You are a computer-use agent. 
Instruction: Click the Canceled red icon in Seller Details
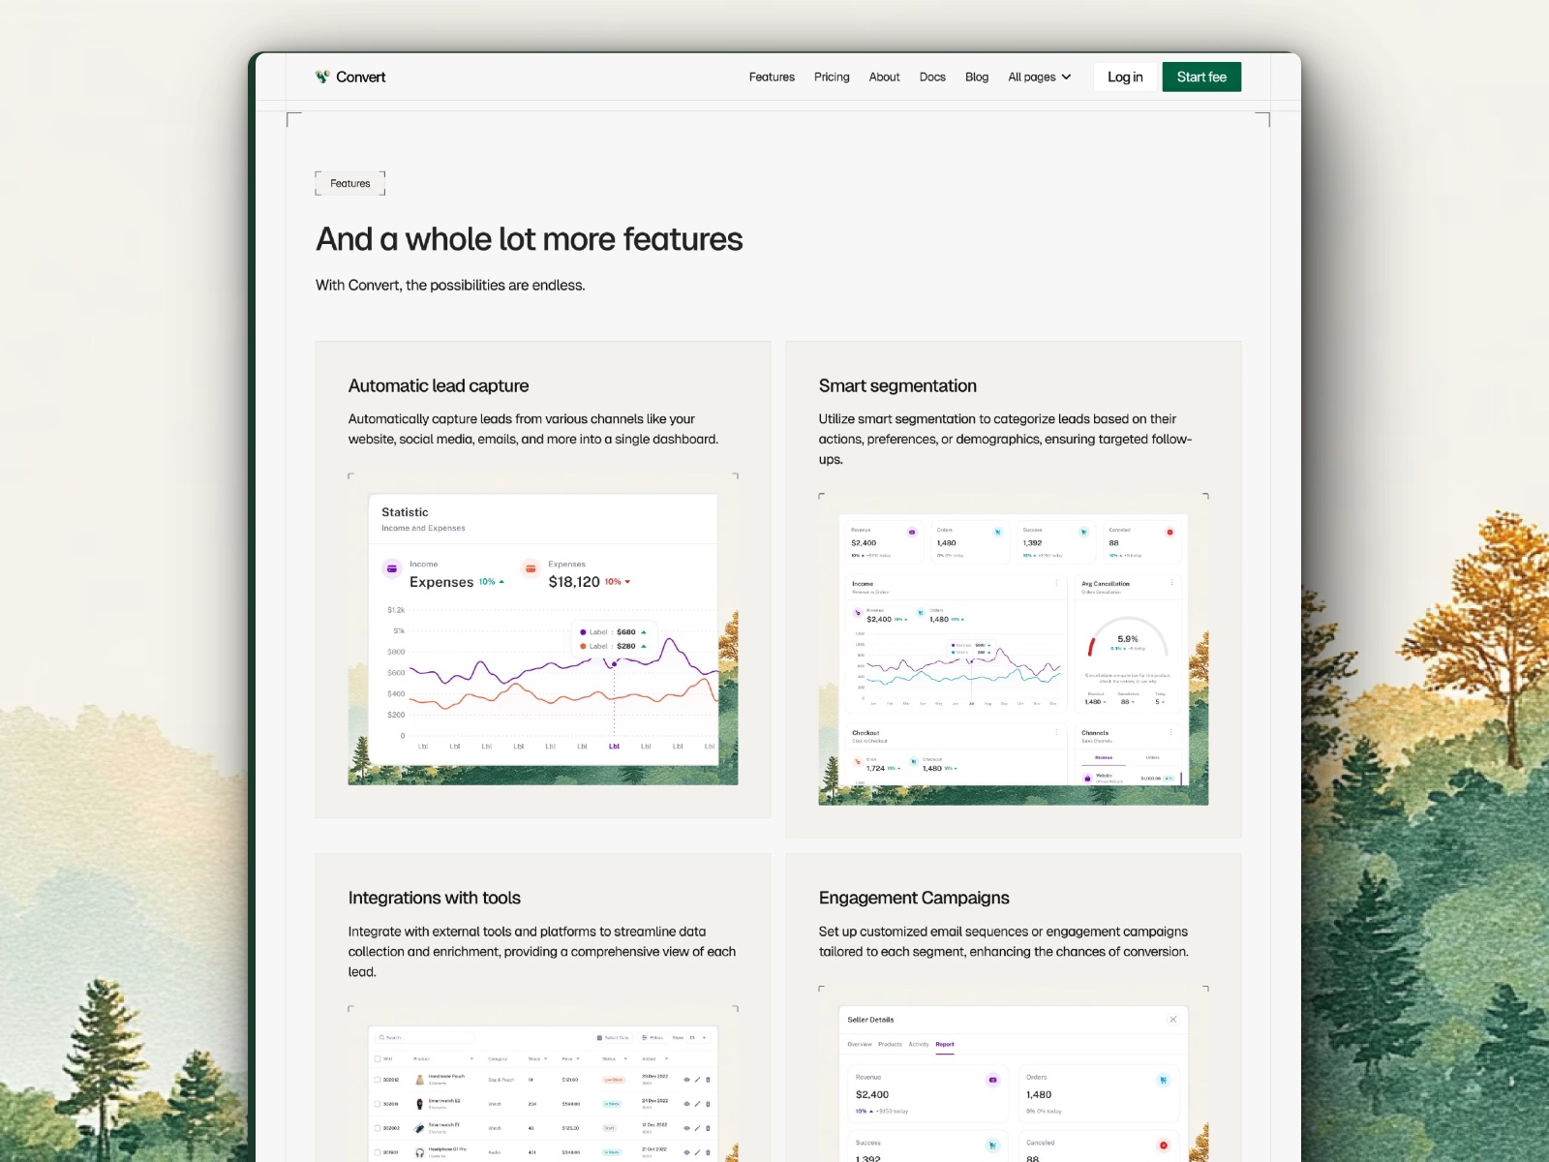(1163, 1146)
